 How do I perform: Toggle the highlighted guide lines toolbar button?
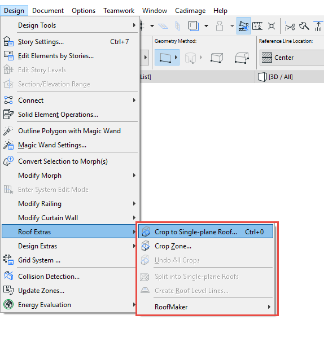coord(243,26)
